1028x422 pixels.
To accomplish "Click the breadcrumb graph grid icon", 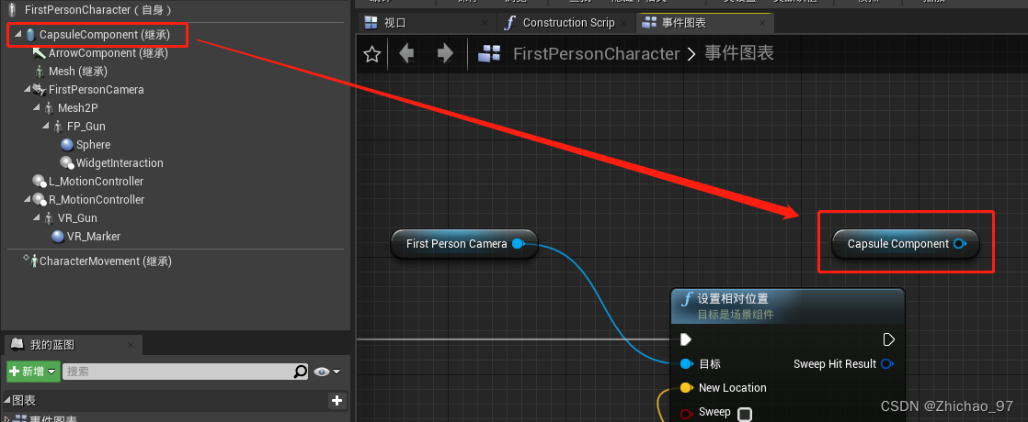I will tap(489, 53).
